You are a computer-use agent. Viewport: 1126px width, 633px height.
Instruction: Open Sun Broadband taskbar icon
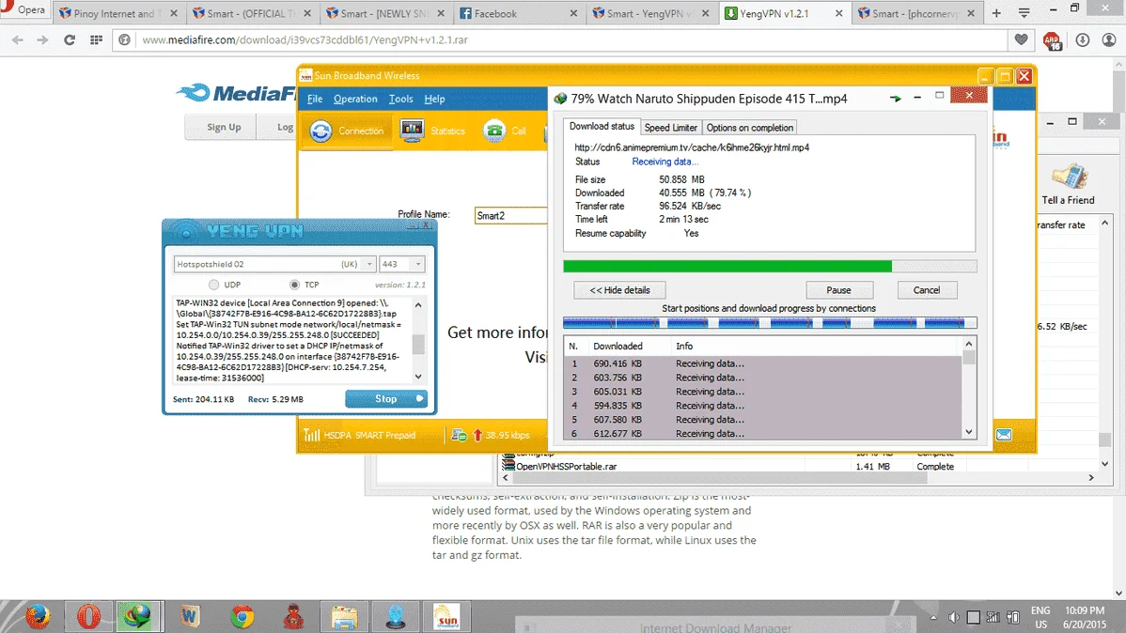pos(446,616)
